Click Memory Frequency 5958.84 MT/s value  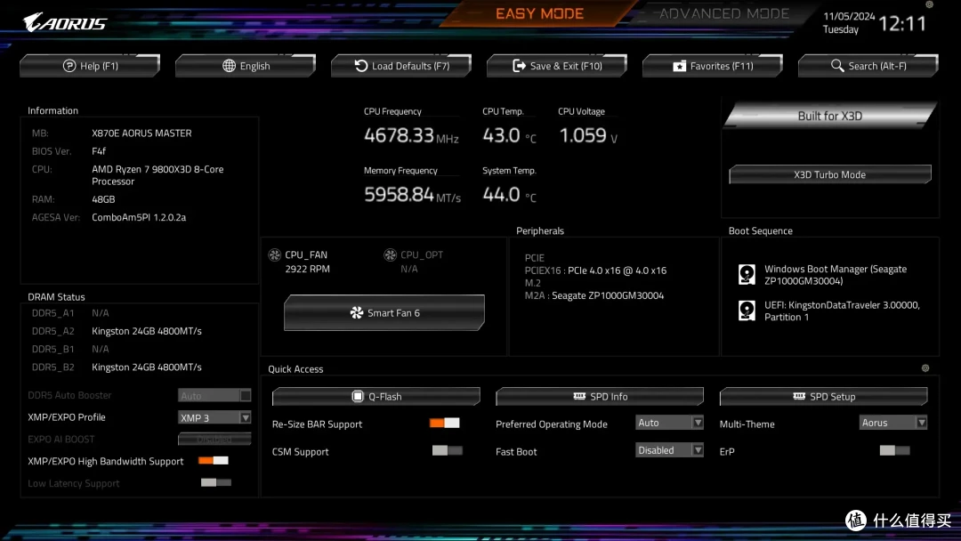(x=412, y=195)
